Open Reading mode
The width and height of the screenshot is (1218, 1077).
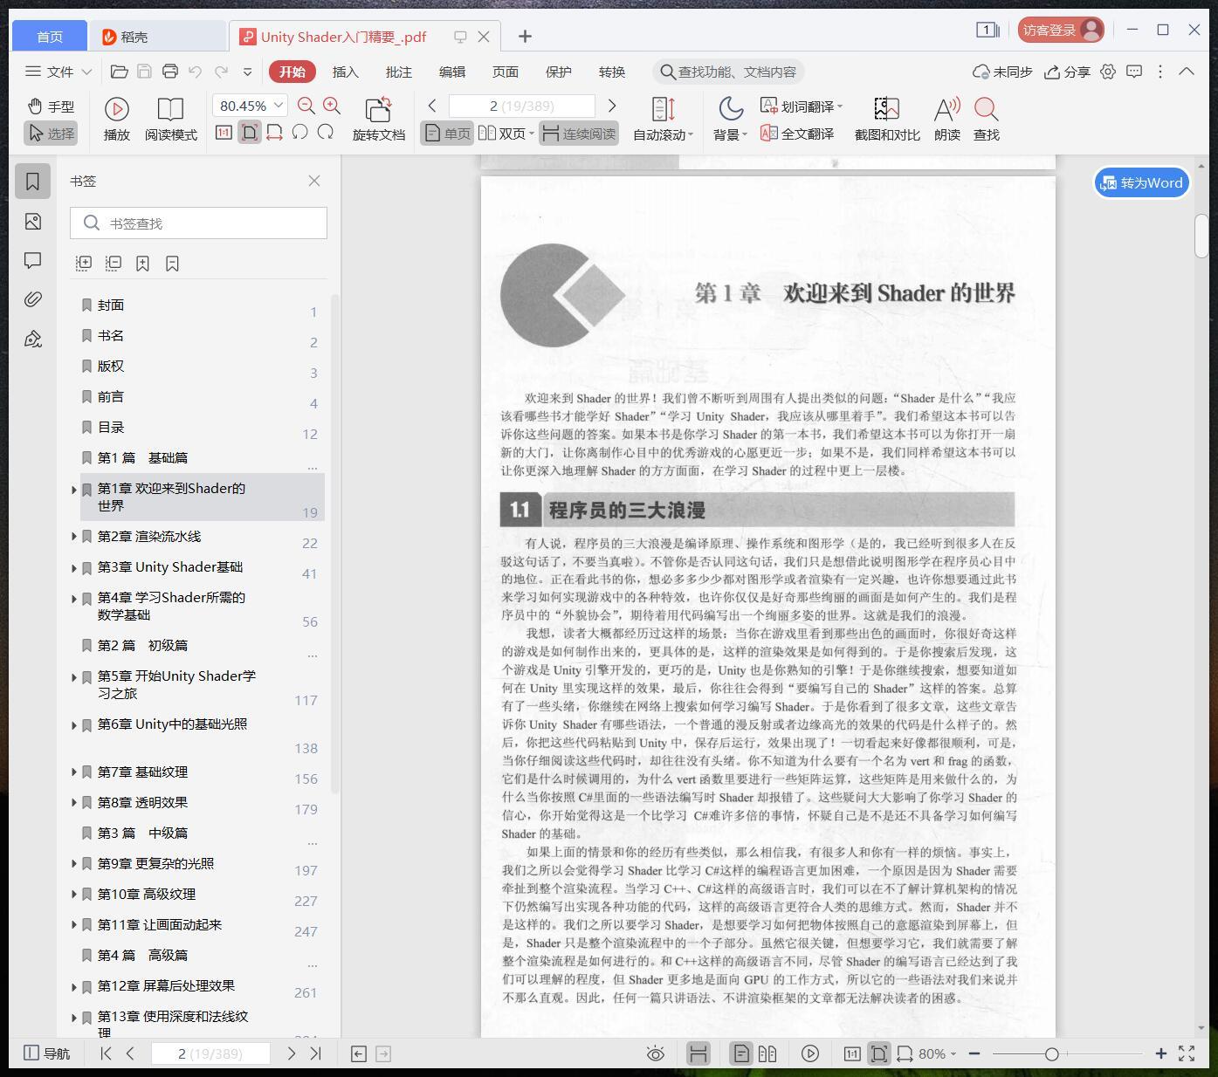point(170,120)
